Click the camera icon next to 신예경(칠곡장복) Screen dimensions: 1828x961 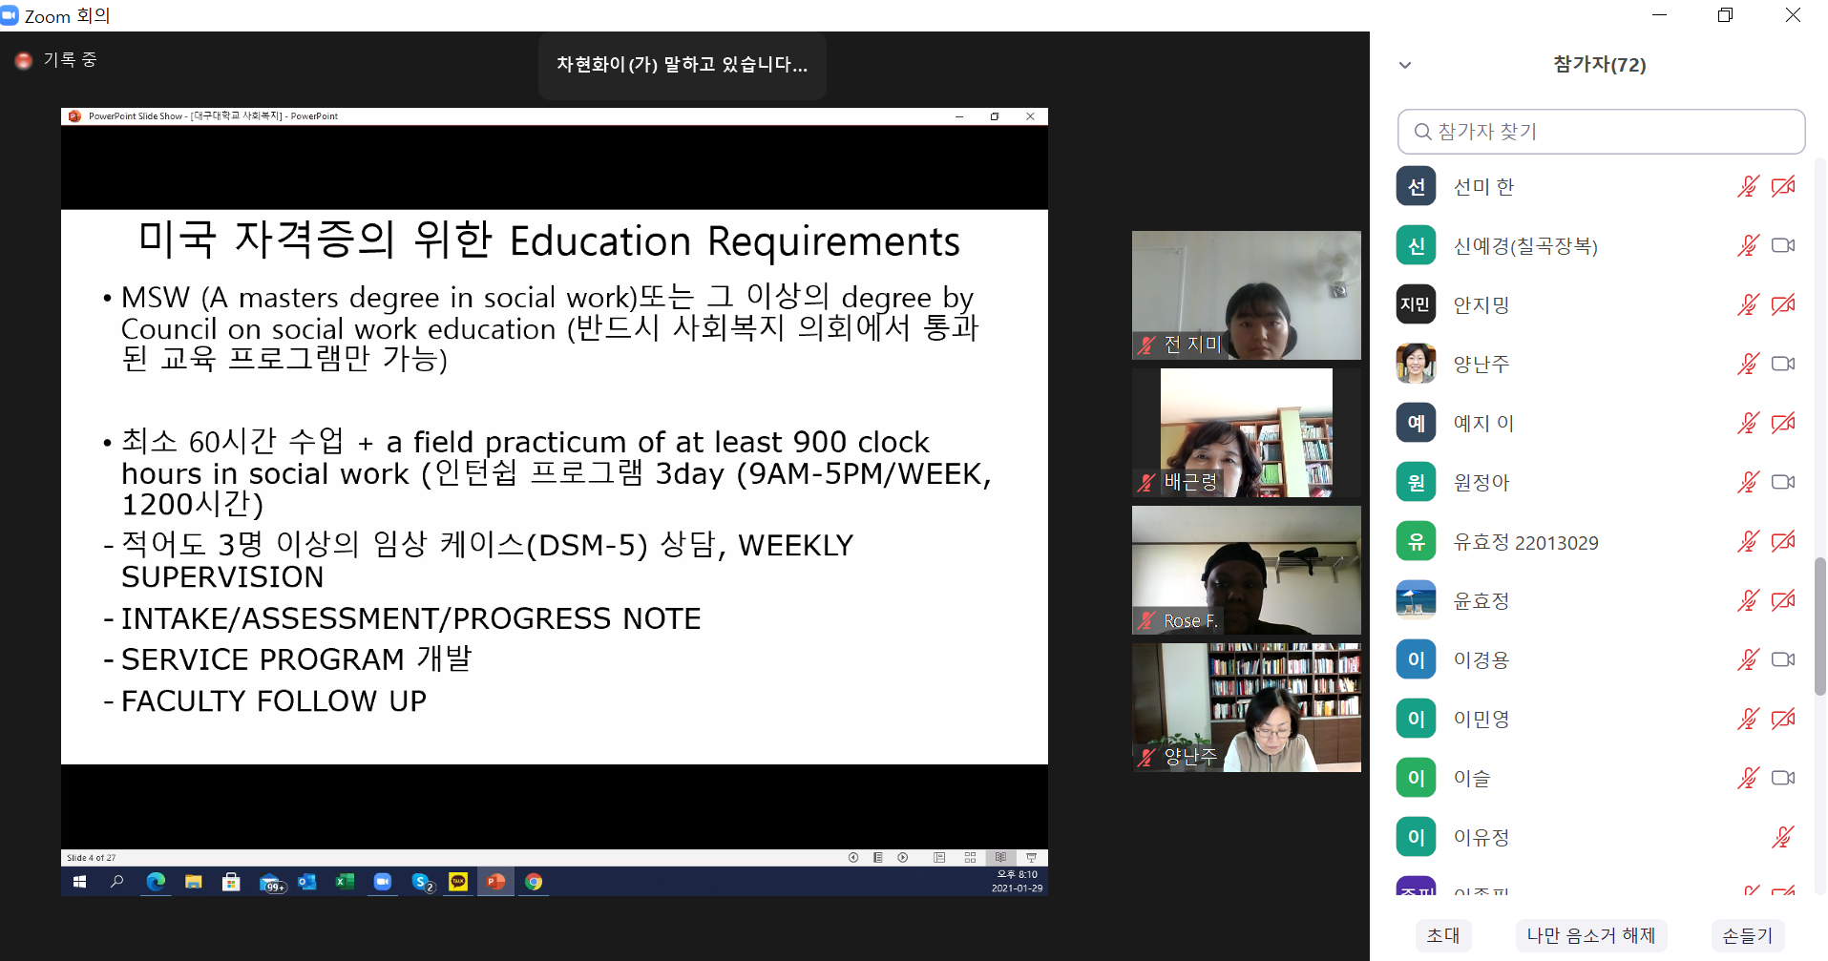[1782, 246]
